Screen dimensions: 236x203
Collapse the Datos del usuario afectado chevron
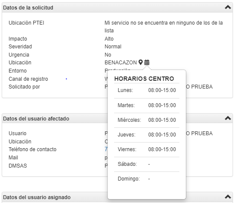(x=228, y=118)
